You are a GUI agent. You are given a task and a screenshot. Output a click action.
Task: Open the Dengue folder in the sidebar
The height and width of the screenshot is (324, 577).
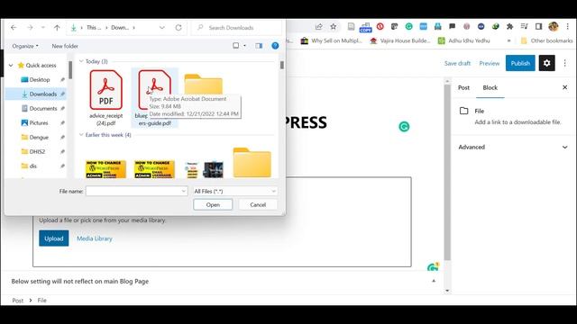[x=39, y=137]
